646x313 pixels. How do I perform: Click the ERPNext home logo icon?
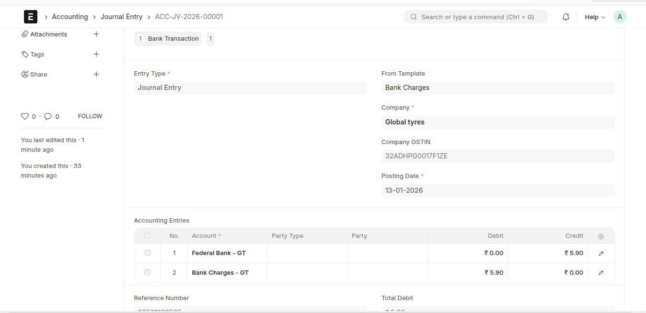tap(31, 17)
